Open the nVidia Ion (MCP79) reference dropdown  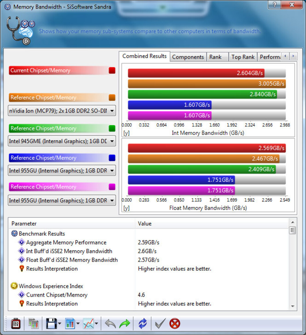click(x=62, y=111)
